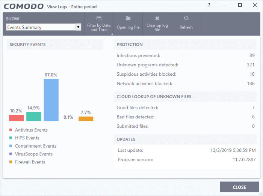Click the green HIPS Events legend swatch
The width and height of the screenshot is (263, 196).
tap(11, 138)
